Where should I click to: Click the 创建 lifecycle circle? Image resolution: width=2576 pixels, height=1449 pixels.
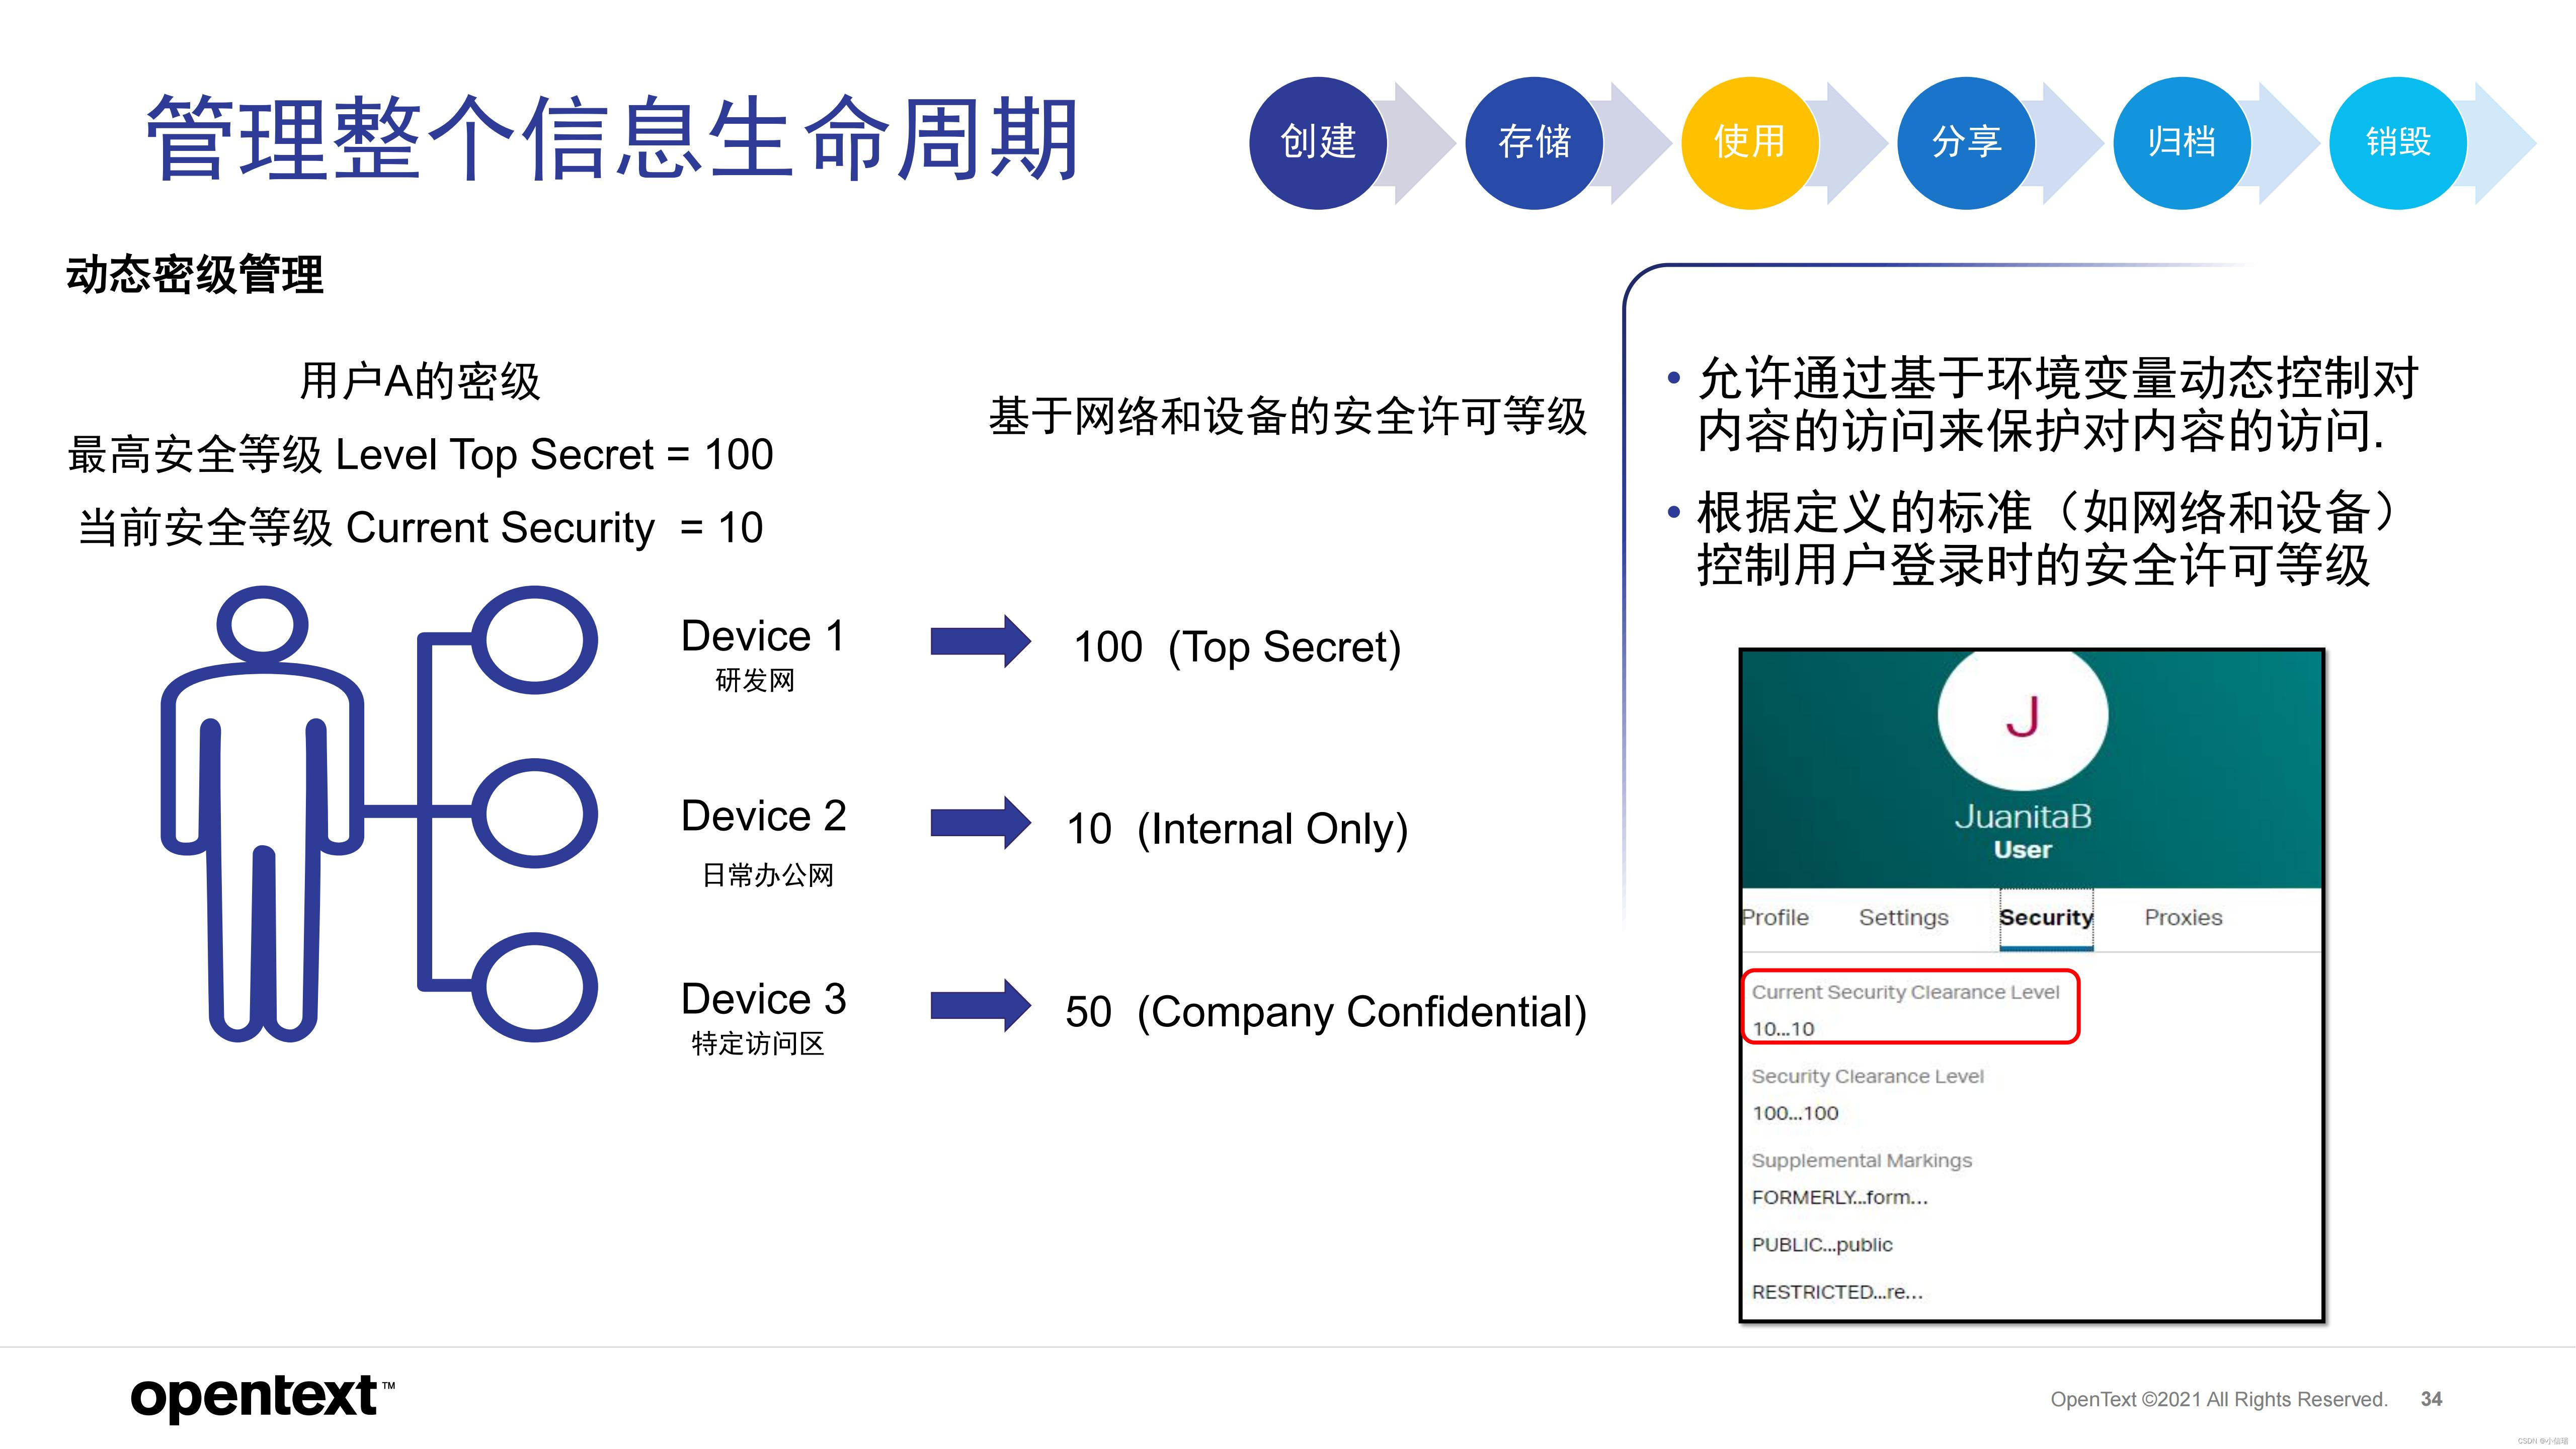[x=1318, y=142]
